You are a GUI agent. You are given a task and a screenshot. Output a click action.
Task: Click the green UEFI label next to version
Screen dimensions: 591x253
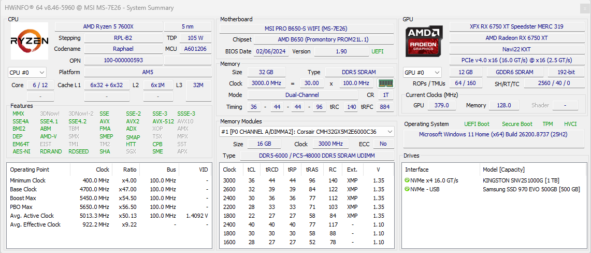pos(377,52)
